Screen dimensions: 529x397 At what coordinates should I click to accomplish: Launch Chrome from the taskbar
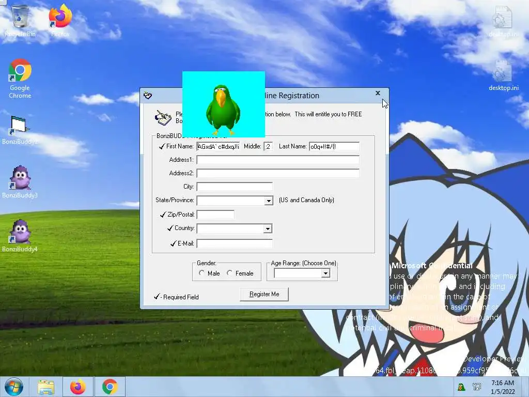(x=110, y=387)
